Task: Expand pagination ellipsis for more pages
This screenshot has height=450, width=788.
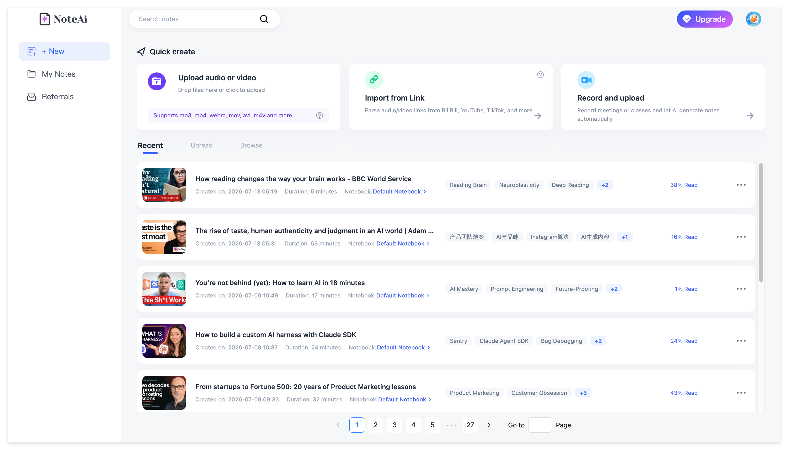Action: pos(451,425)
